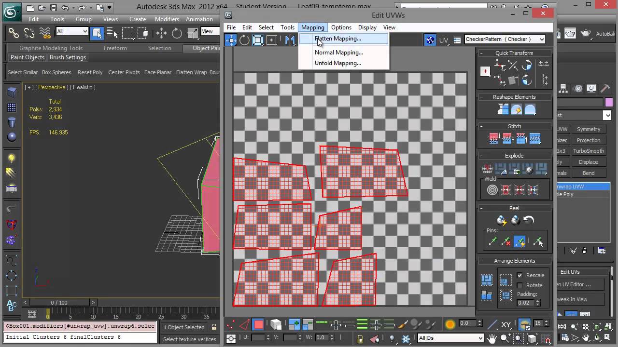The width and height of the screenshot is (618, 347).
Task: Click the Brush Settings button
Action: point(68,57)
